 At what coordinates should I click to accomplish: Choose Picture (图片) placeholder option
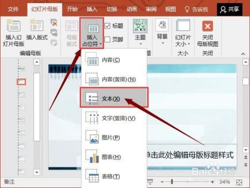point(114,137)
